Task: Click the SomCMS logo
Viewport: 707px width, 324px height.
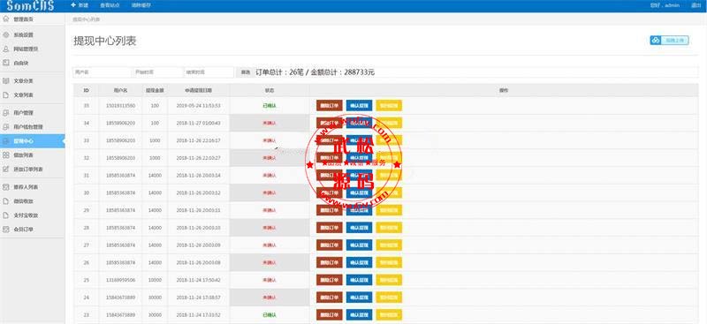Action: click(x=31, y=5)
